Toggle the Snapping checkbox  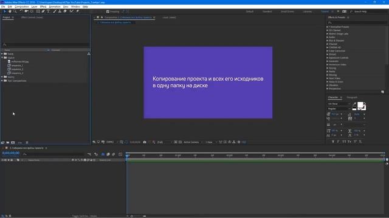(x=108, y=12)
